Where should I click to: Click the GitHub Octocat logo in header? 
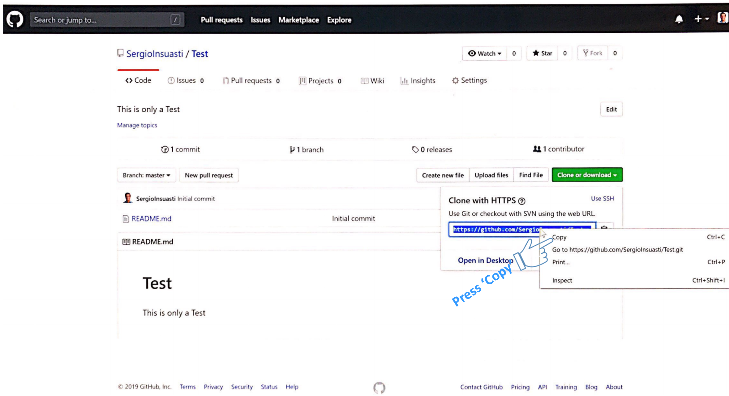tap(15, 19)
